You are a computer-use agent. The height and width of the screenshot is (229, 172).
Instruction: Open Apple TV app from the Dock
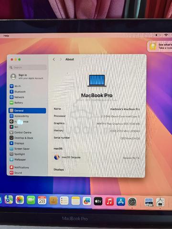tap(98, 201)
